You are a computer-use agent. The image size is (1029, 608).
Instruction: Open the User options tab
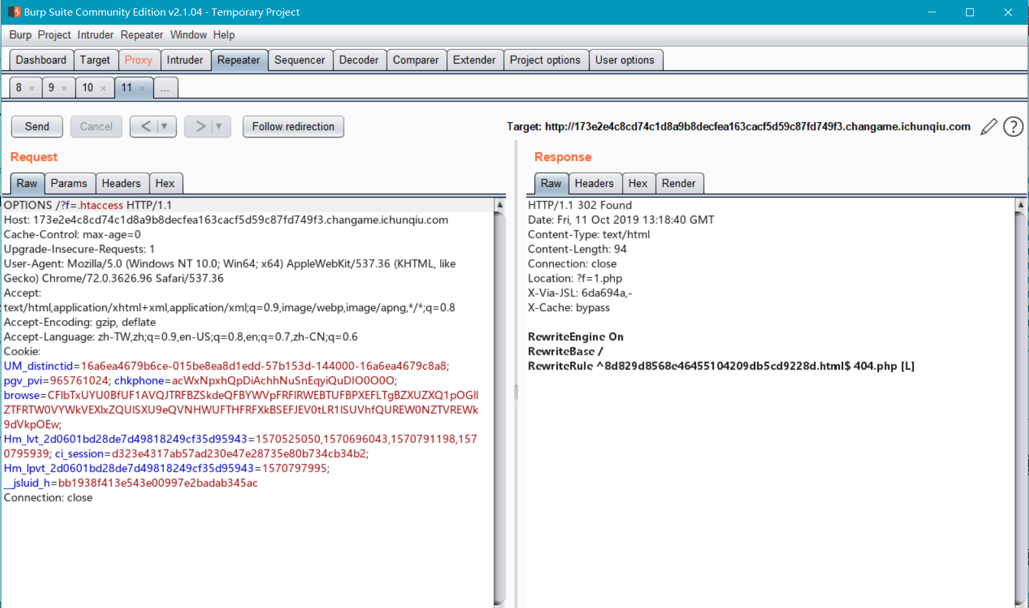(x=625, y=60)
